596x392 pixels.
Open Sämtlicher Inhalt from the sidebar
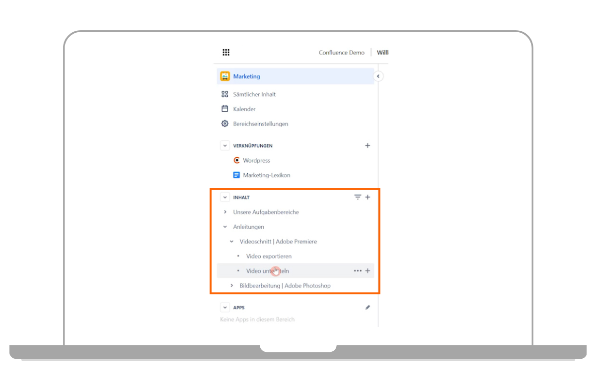tap(254, 94)
